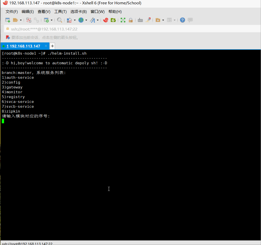Click the 'branch:master' terminal line

34,73
